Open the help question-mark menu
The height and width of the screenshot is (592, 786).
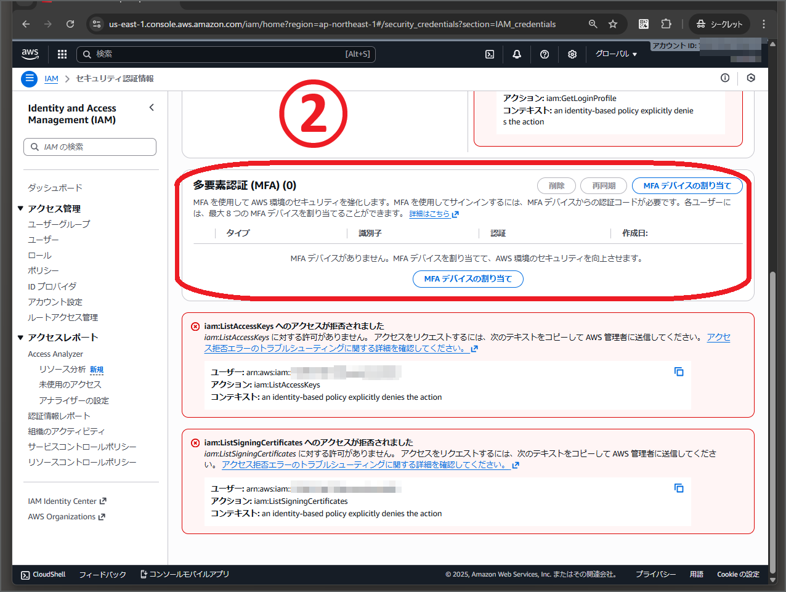click(545, 54)
